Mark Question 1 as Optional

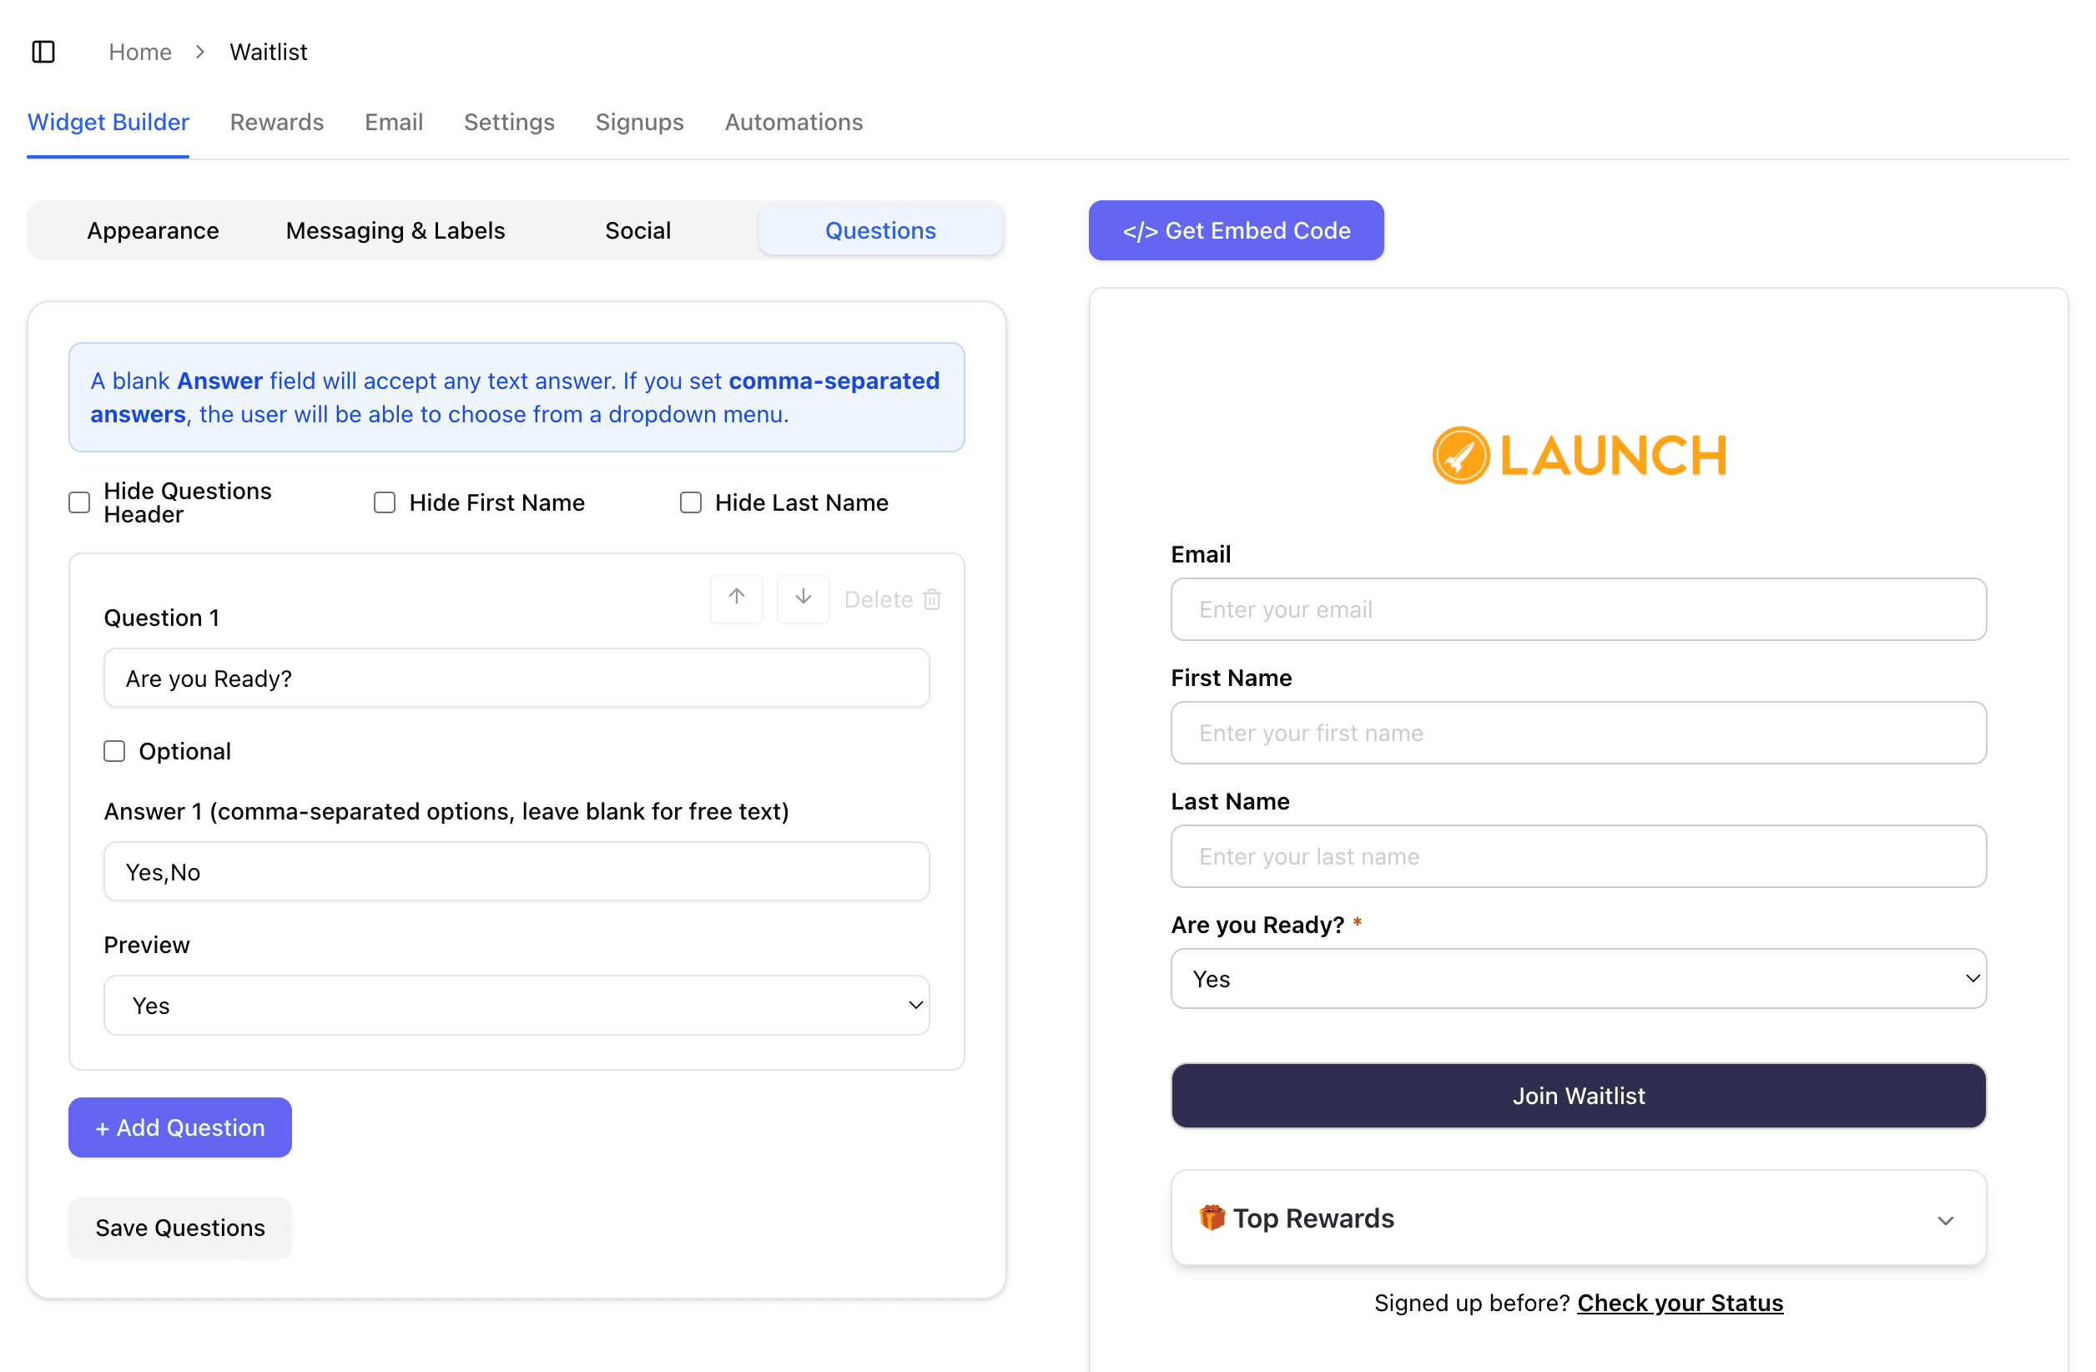pos(114,751)
